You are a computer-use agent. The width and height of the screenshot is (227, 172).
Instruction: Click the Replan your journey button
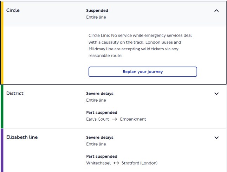[143, 72]
